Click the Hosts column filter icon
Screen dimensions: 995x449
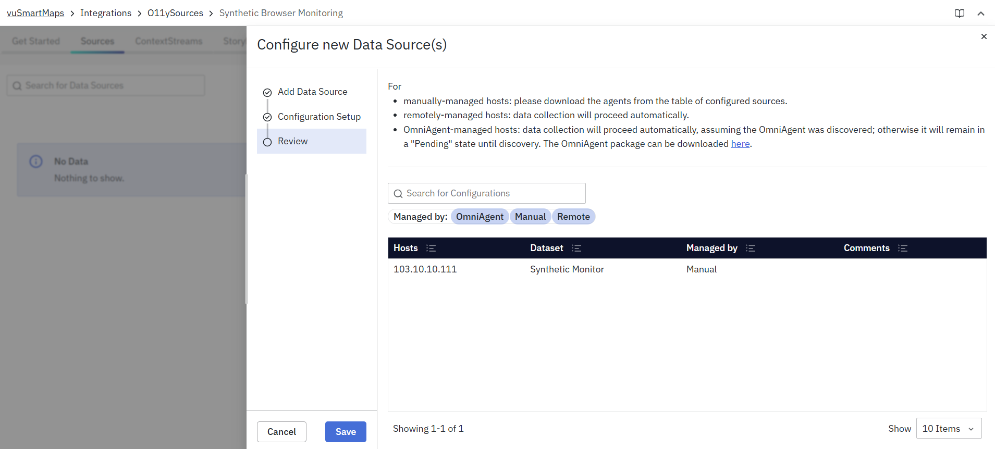431,248
